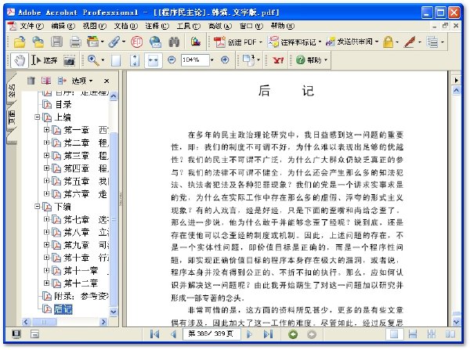Screen dimensions: 470x350
Task: Select the 附录 bookmark
Action: pyautogui.click(x=81, y=296)
